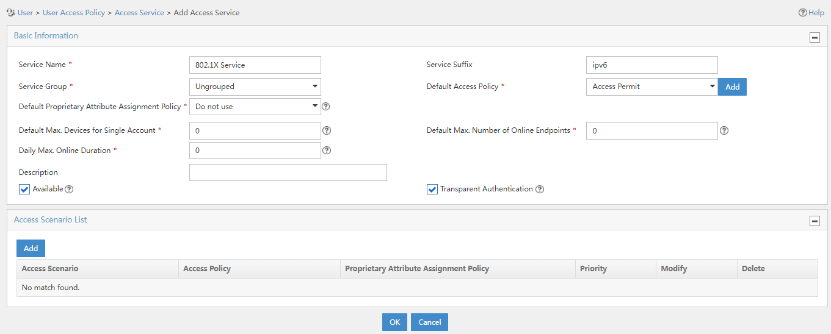Open the Default Proprietary Attribute Assignment Policy dropdown

click(255, 107)
